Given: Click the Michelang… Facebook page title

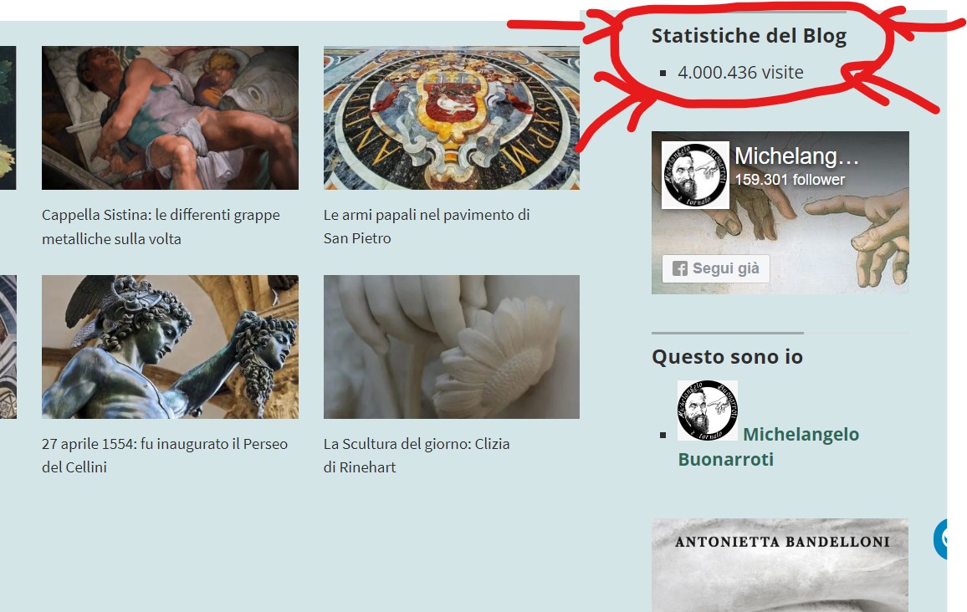Looking at the screenshot, I should 797,156.
